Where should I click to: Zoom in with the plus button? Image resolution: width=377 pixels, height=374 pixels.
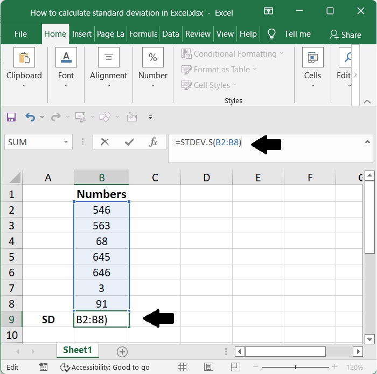click(334, 367)
